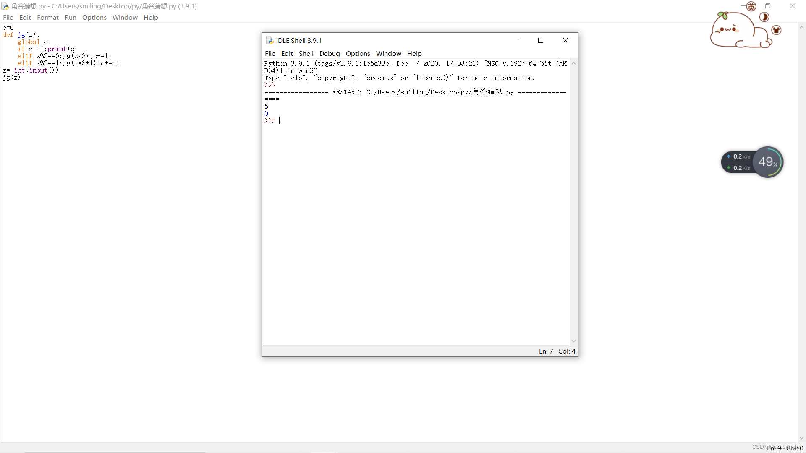Click the editor window Python file icon

[5, 6]
